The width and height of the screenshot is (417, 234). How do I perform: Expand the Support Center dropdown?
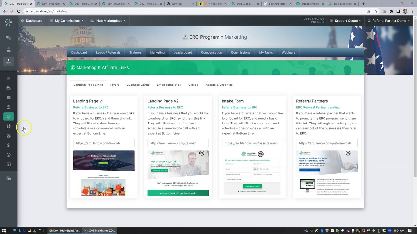pyautogui.click(x=345, y=21)
